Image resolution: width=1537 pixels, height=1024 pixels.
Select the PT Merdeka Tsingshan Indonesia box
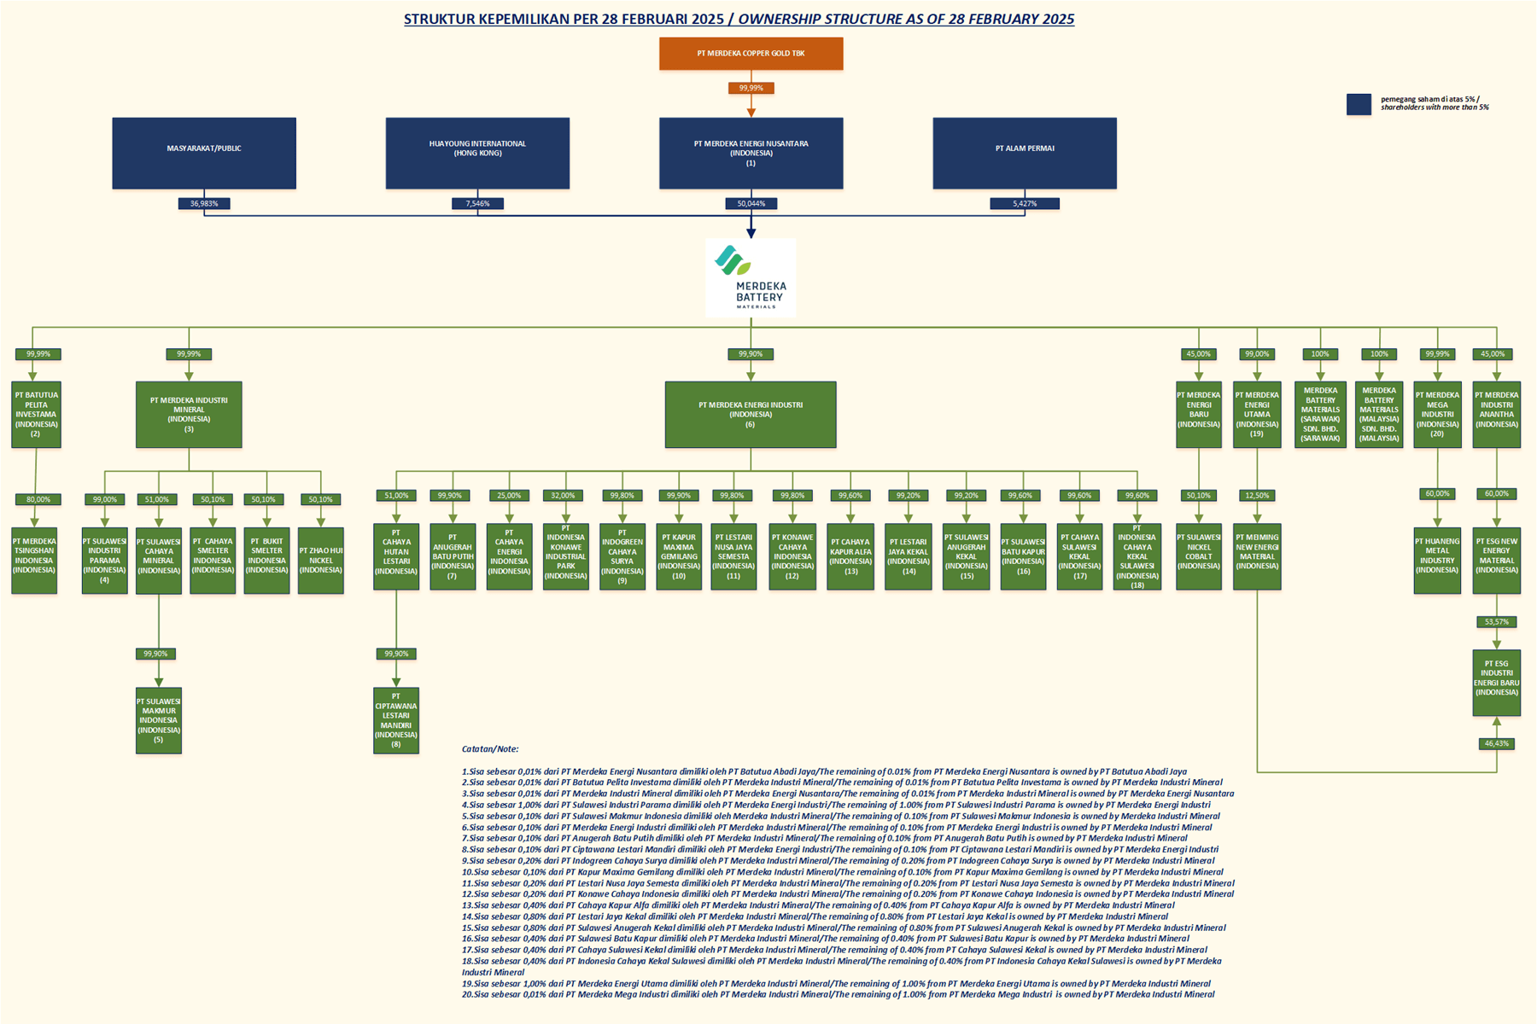pyautogui.click(x=34, y=560)
